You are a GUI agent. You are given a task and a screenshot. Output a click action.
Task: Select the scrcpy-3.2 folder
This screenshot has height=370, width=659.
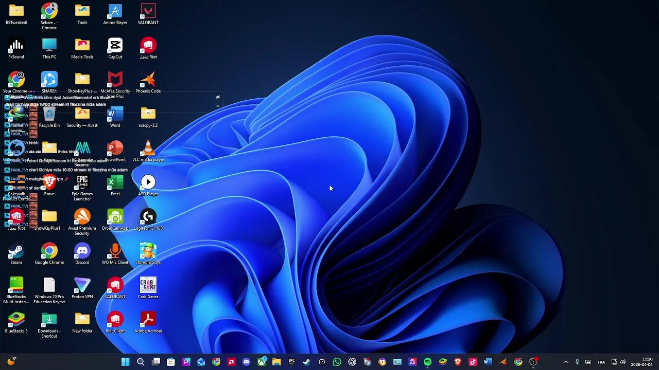(148, 118)
